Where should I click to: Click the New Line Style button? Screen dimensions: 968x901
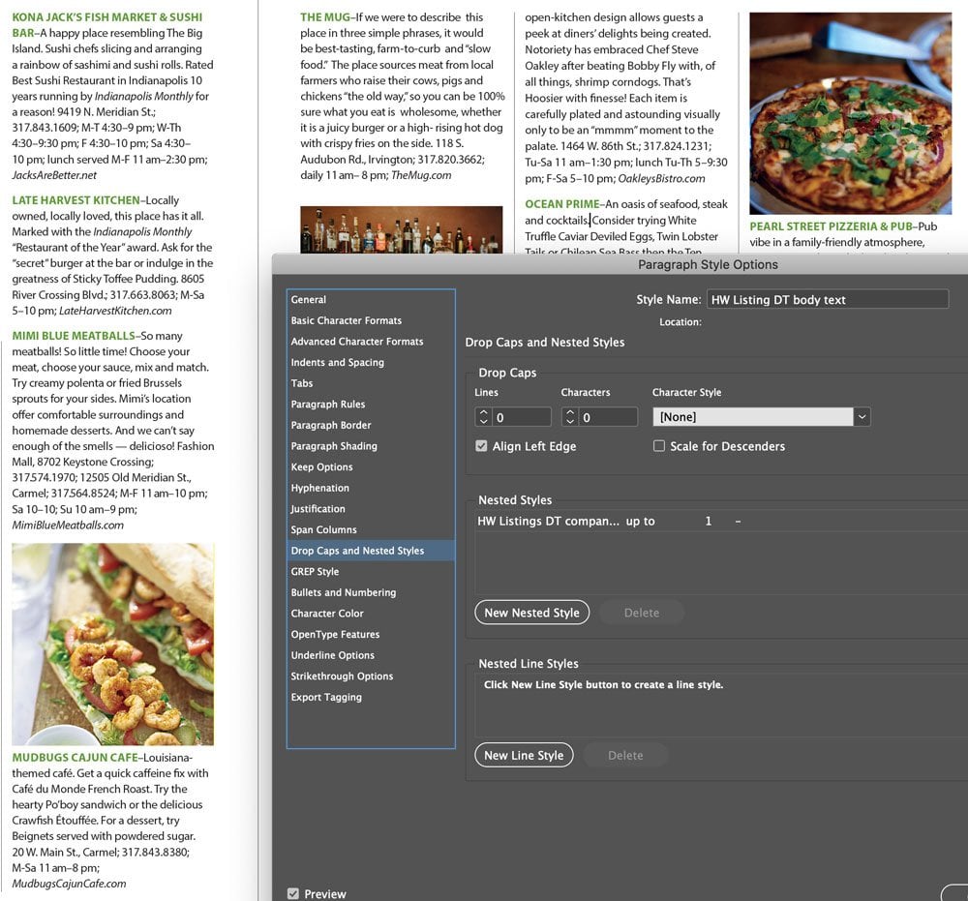[x=524, y=755]
